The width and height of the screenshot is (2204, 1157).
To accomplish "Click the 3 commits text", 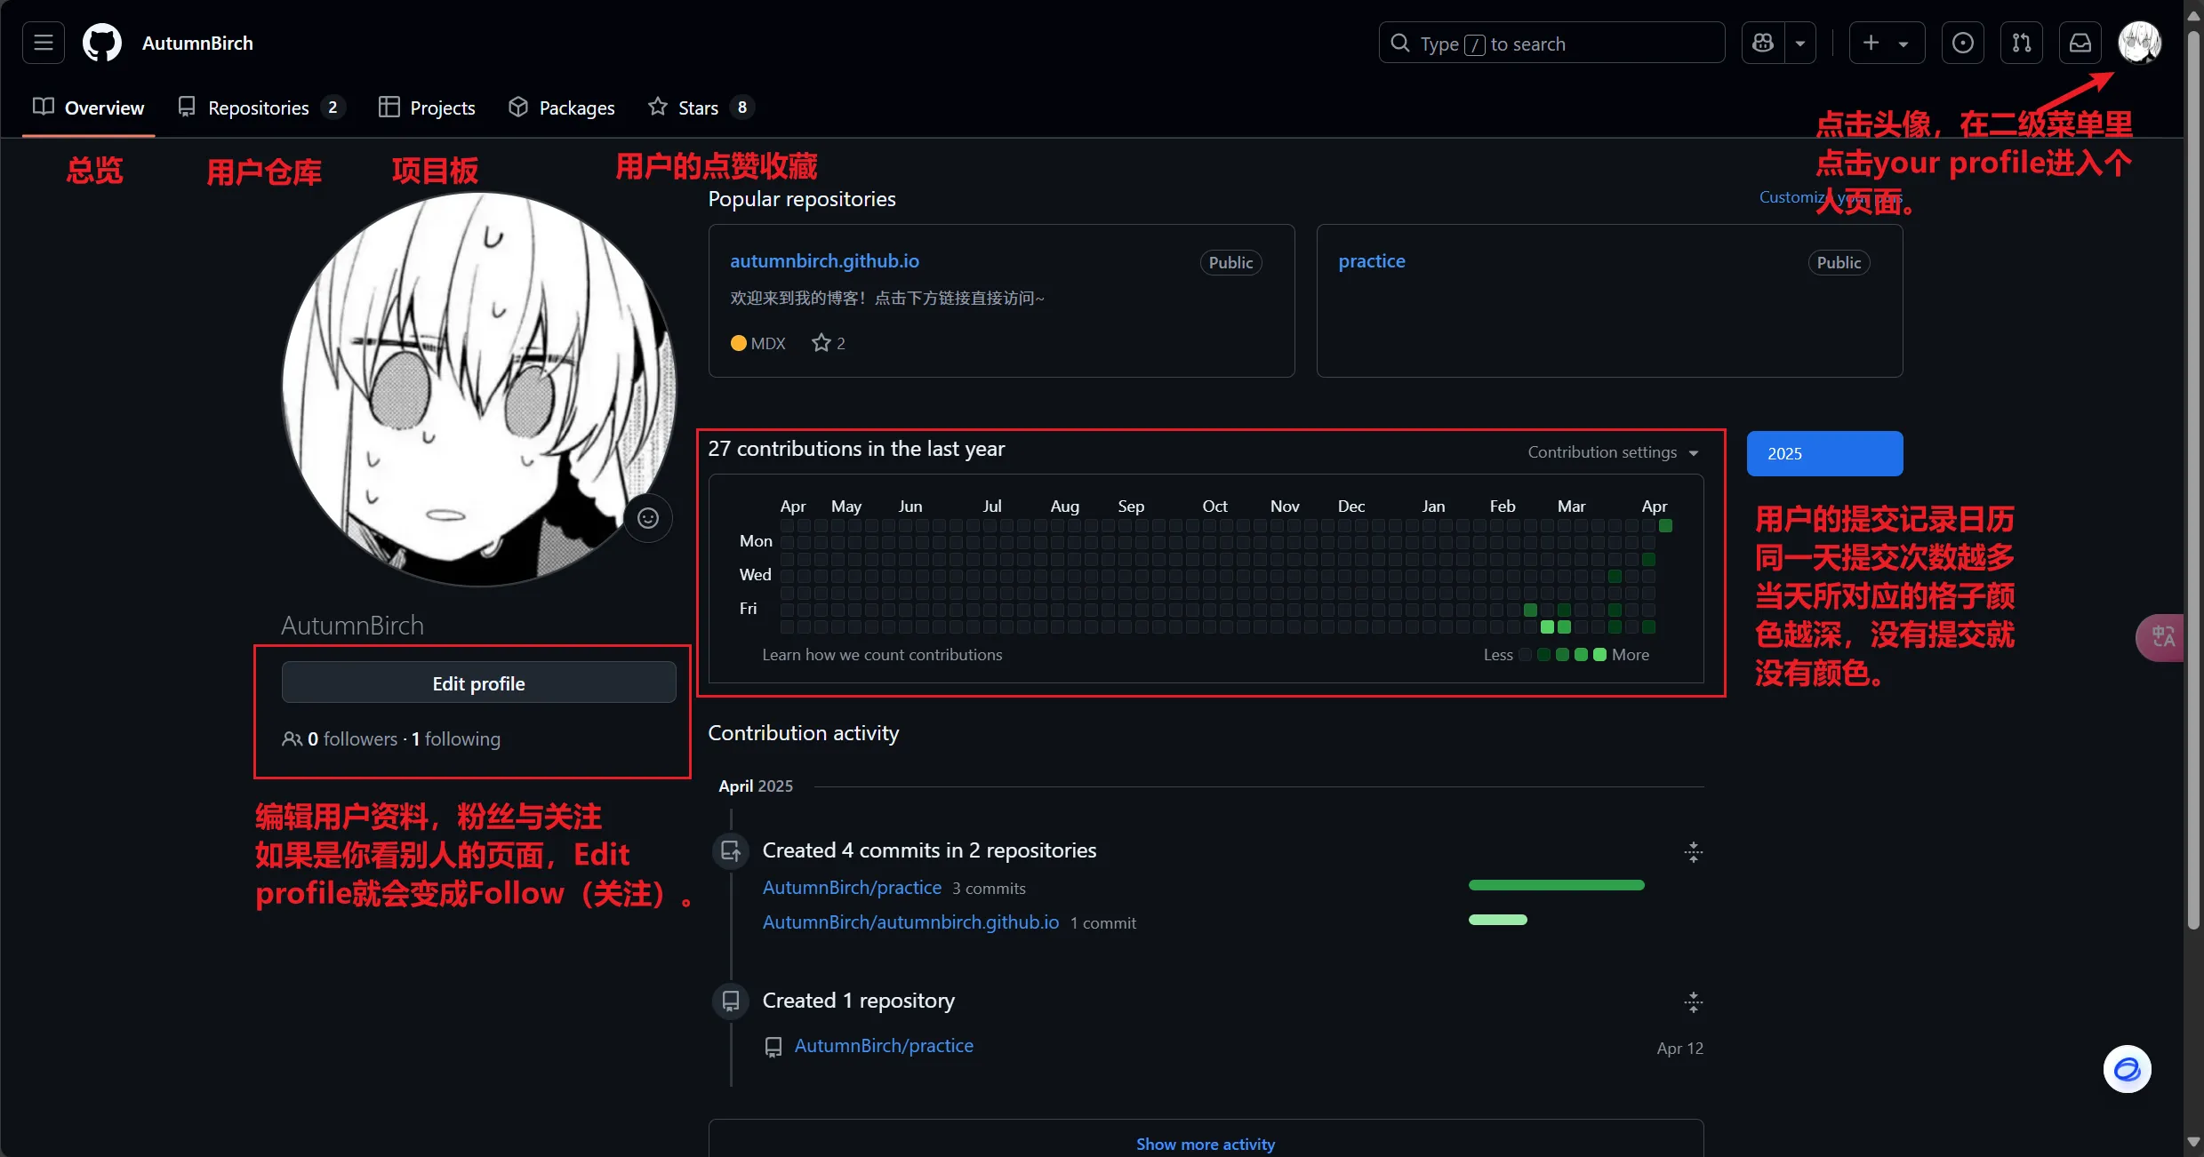I will [989, 888].
